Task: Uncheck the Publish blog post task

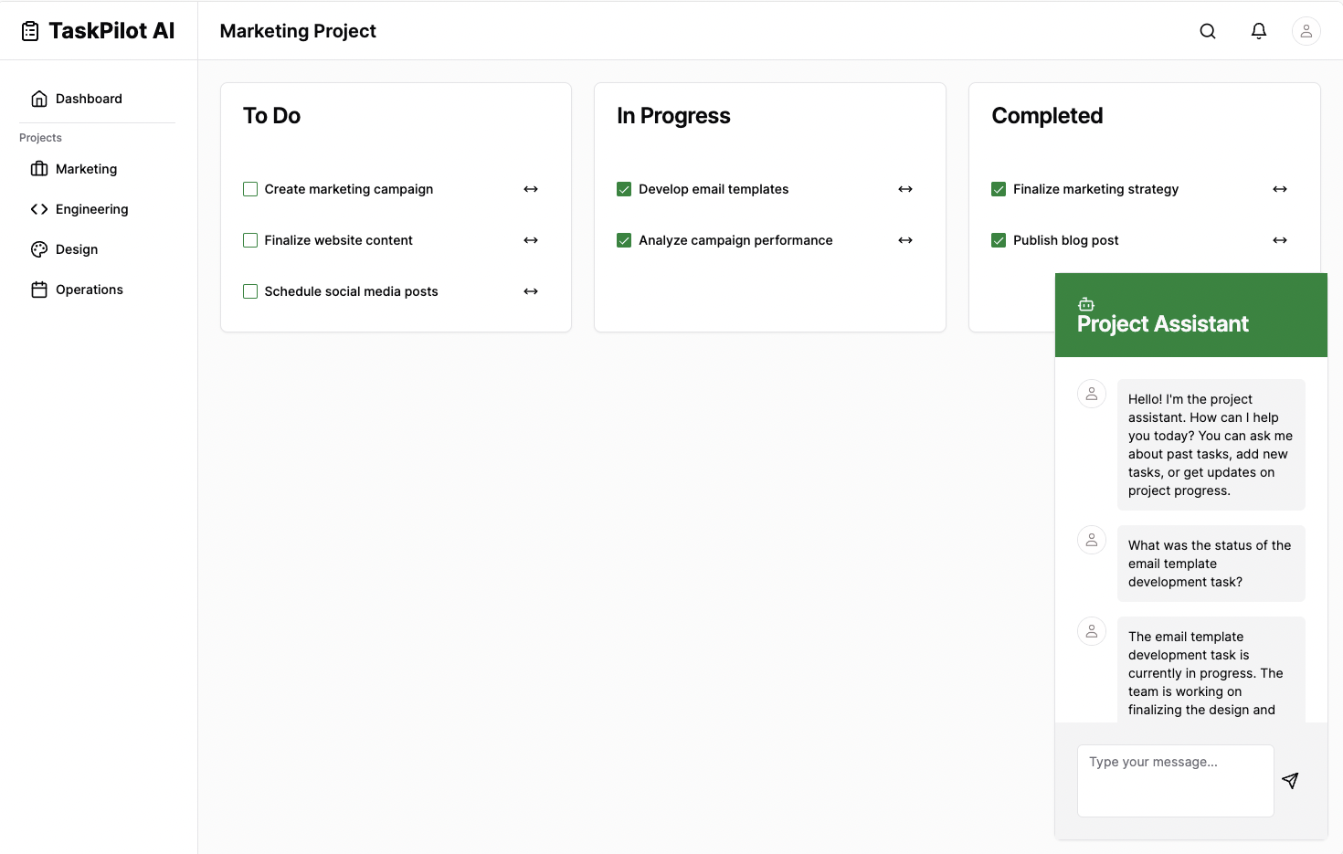Action: (999, 240)
